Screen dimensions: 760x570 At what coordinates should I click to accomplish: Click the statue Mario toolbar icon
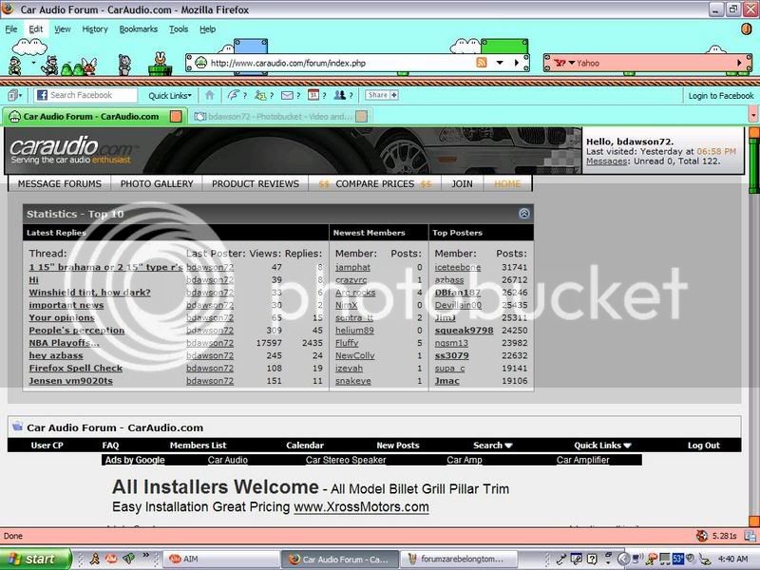tap(124, 65)
